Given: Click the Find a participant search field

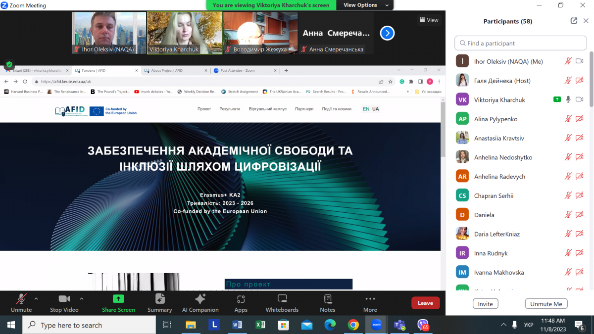Looking at the screenshot, I should 520,43.
